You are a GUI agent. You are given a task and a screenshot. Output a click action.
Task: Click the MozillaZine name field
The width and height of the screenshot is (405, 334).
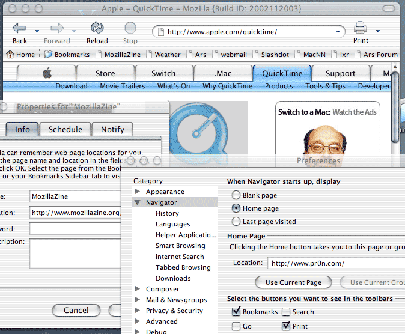(76, 196)
